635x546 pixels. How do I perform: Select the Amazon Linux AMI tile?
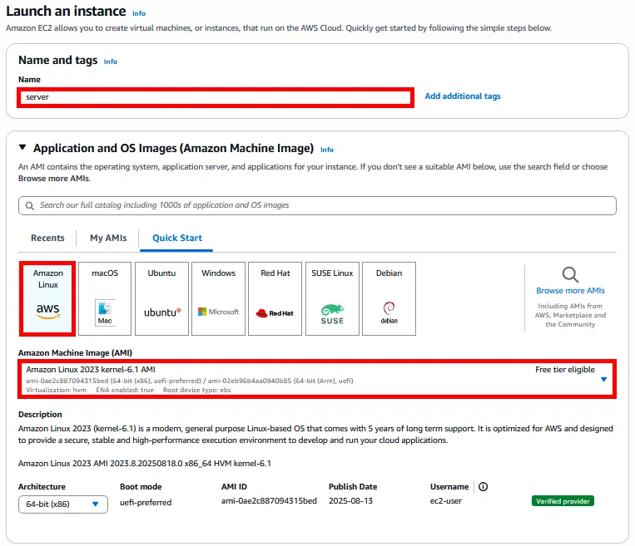tap(47, 298)
